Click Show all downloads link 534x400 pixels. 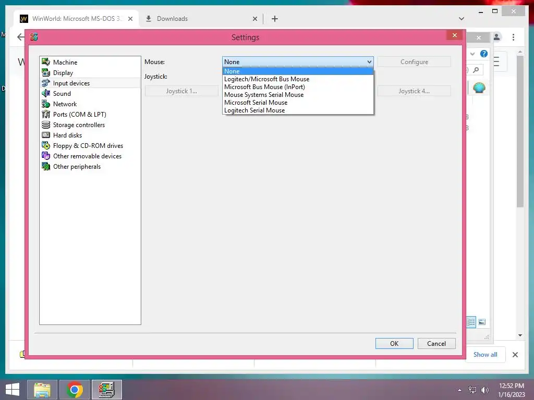tap(486, 354)
